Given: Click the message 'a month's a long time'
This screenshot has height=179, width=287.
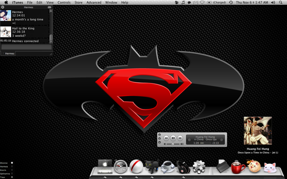Looking at the screenshot, I should click(28, 20).
